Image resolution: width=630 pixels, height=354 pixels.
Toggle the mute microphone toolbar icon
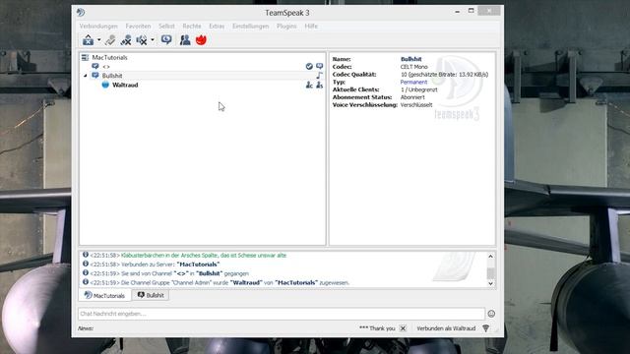(x=126, y=40)
